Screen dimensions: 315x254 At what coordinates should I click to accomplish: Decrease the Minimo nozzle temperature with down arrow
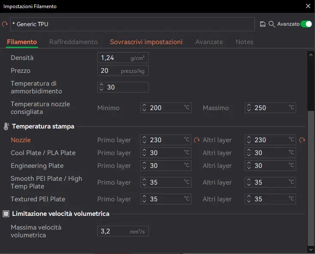coord(144,110)
